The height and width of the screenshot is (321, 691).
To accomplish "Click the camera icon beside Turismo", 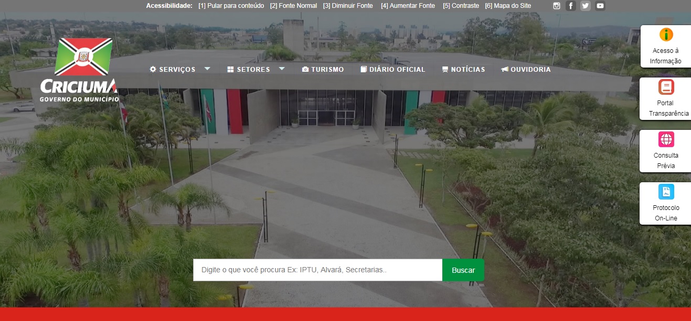I will click(305, 69).
